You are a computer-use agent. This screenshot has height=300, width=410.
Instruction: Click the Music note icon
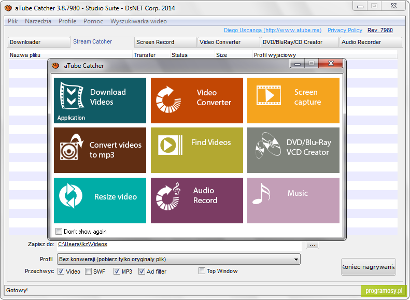point(261,194)
